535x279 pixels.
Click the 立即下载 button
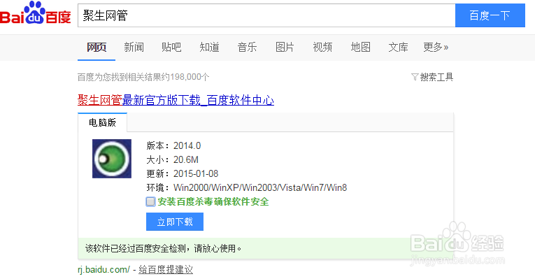tap(175, 222)
